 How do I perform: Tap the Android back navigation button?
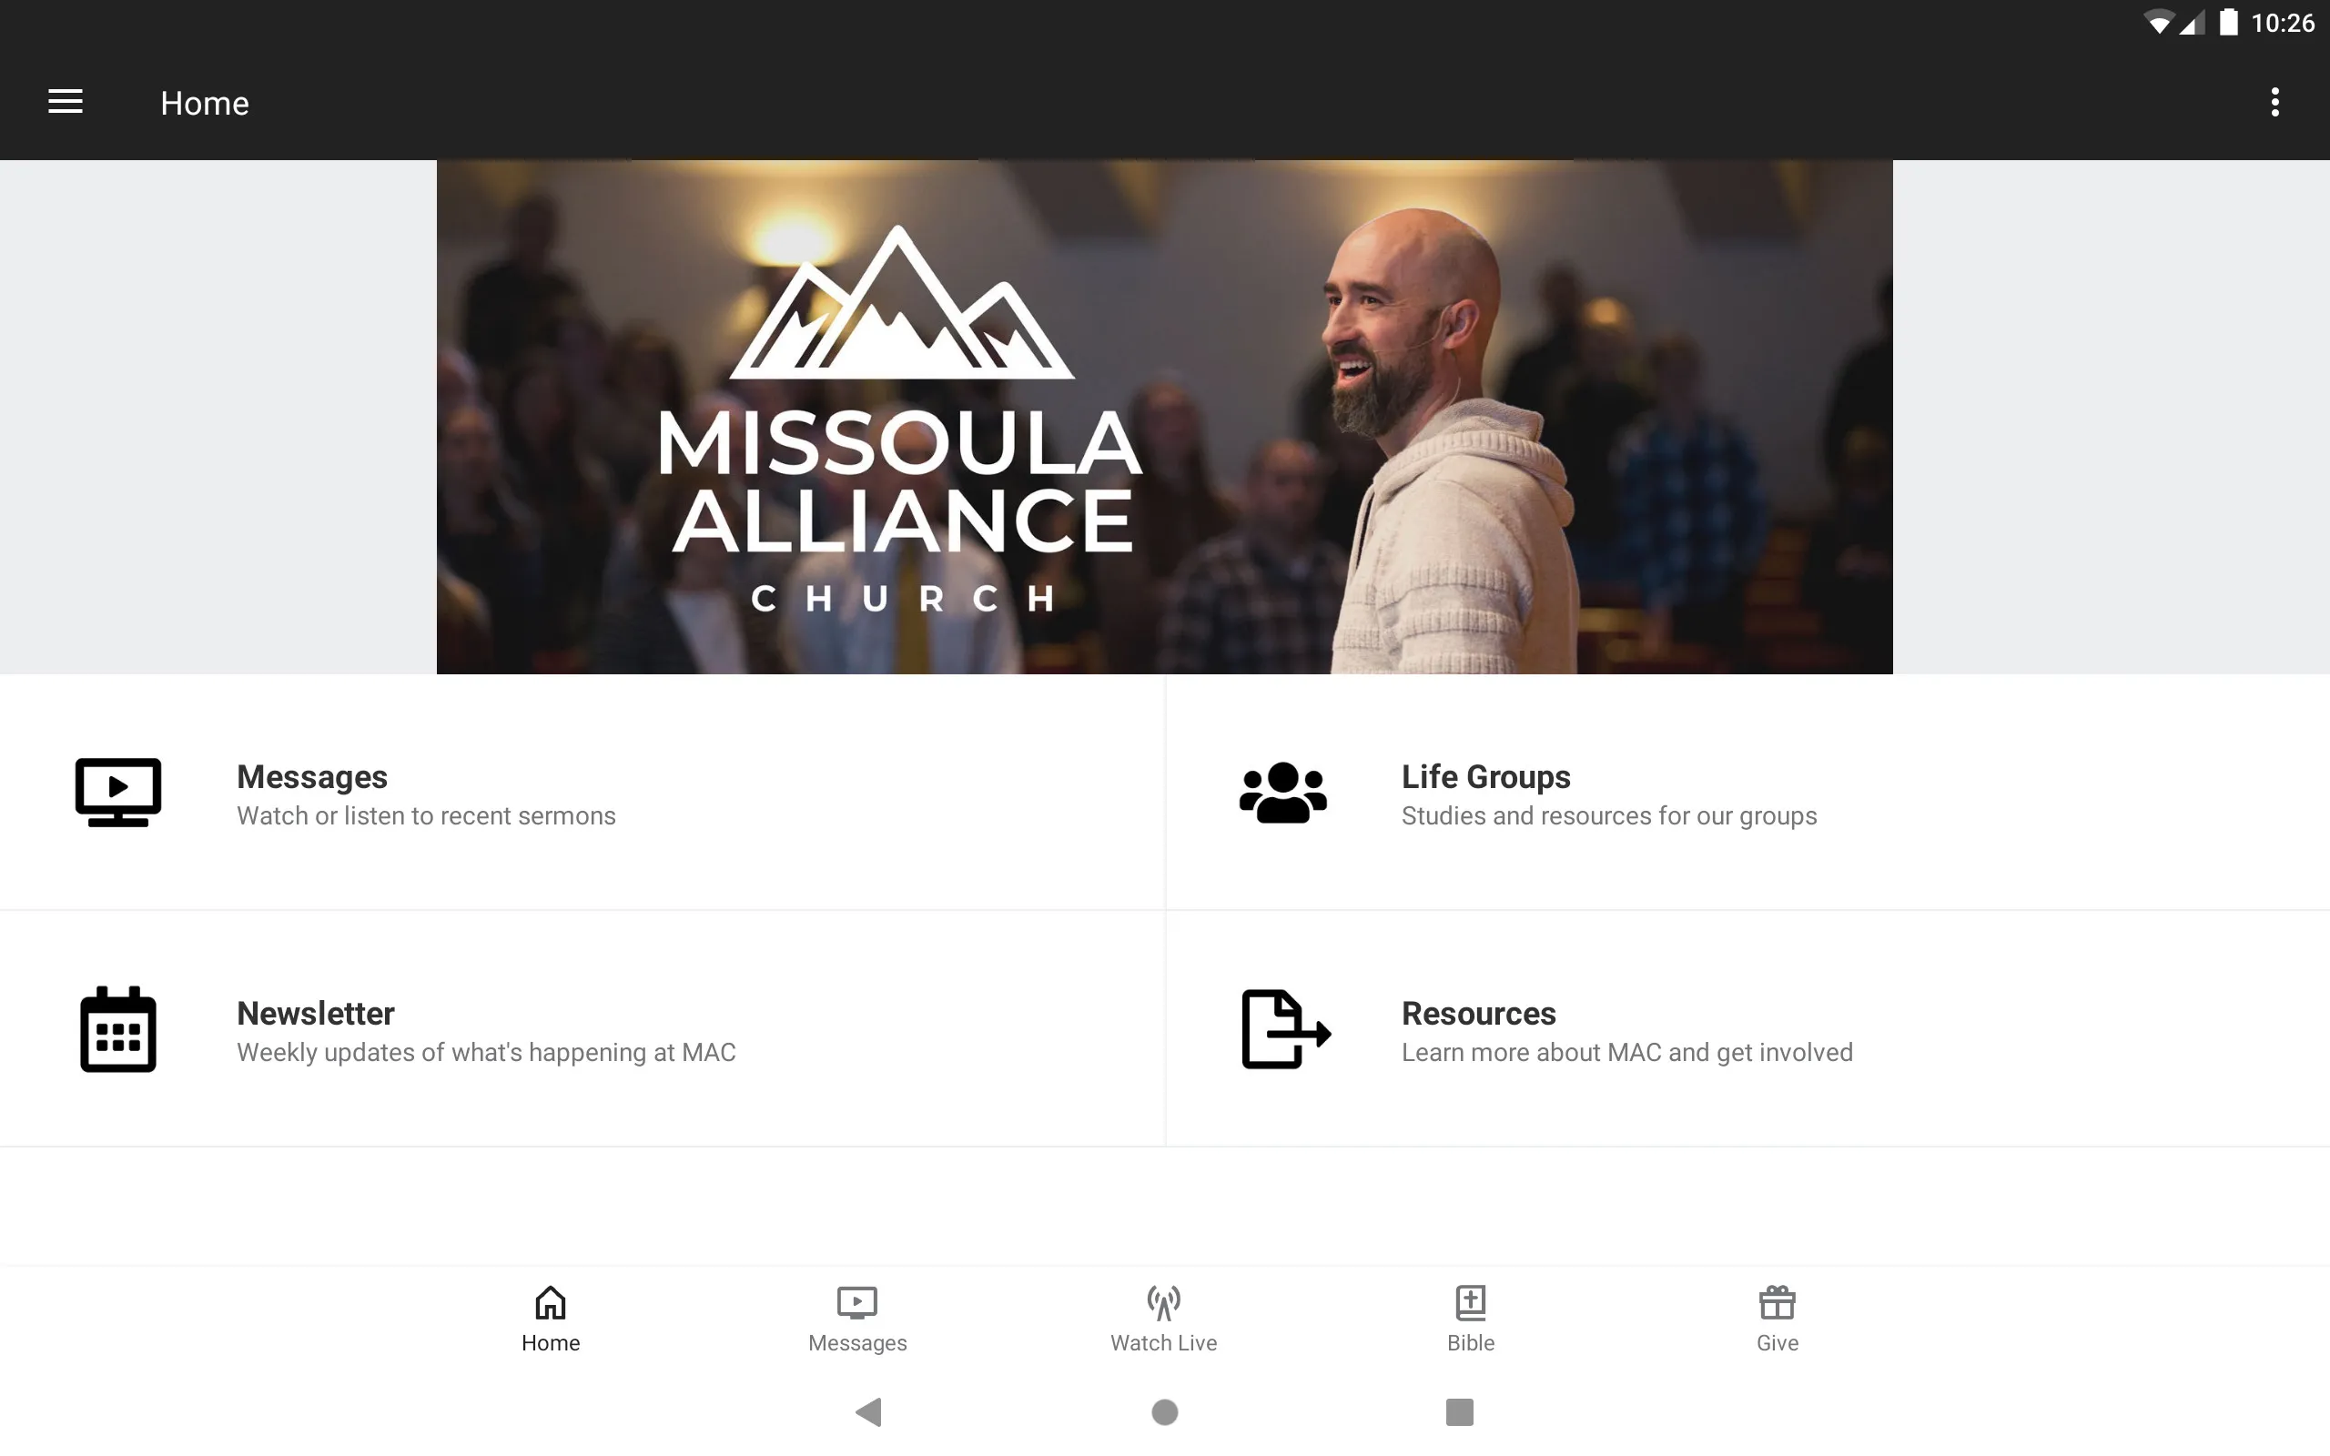(x=867, y=1410)
